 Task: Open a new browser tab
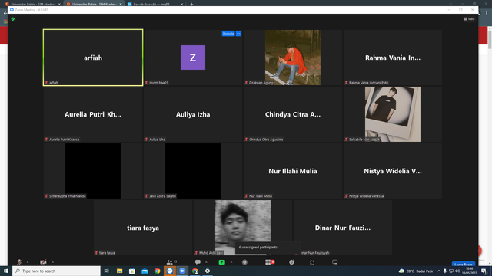click(191, 4)
